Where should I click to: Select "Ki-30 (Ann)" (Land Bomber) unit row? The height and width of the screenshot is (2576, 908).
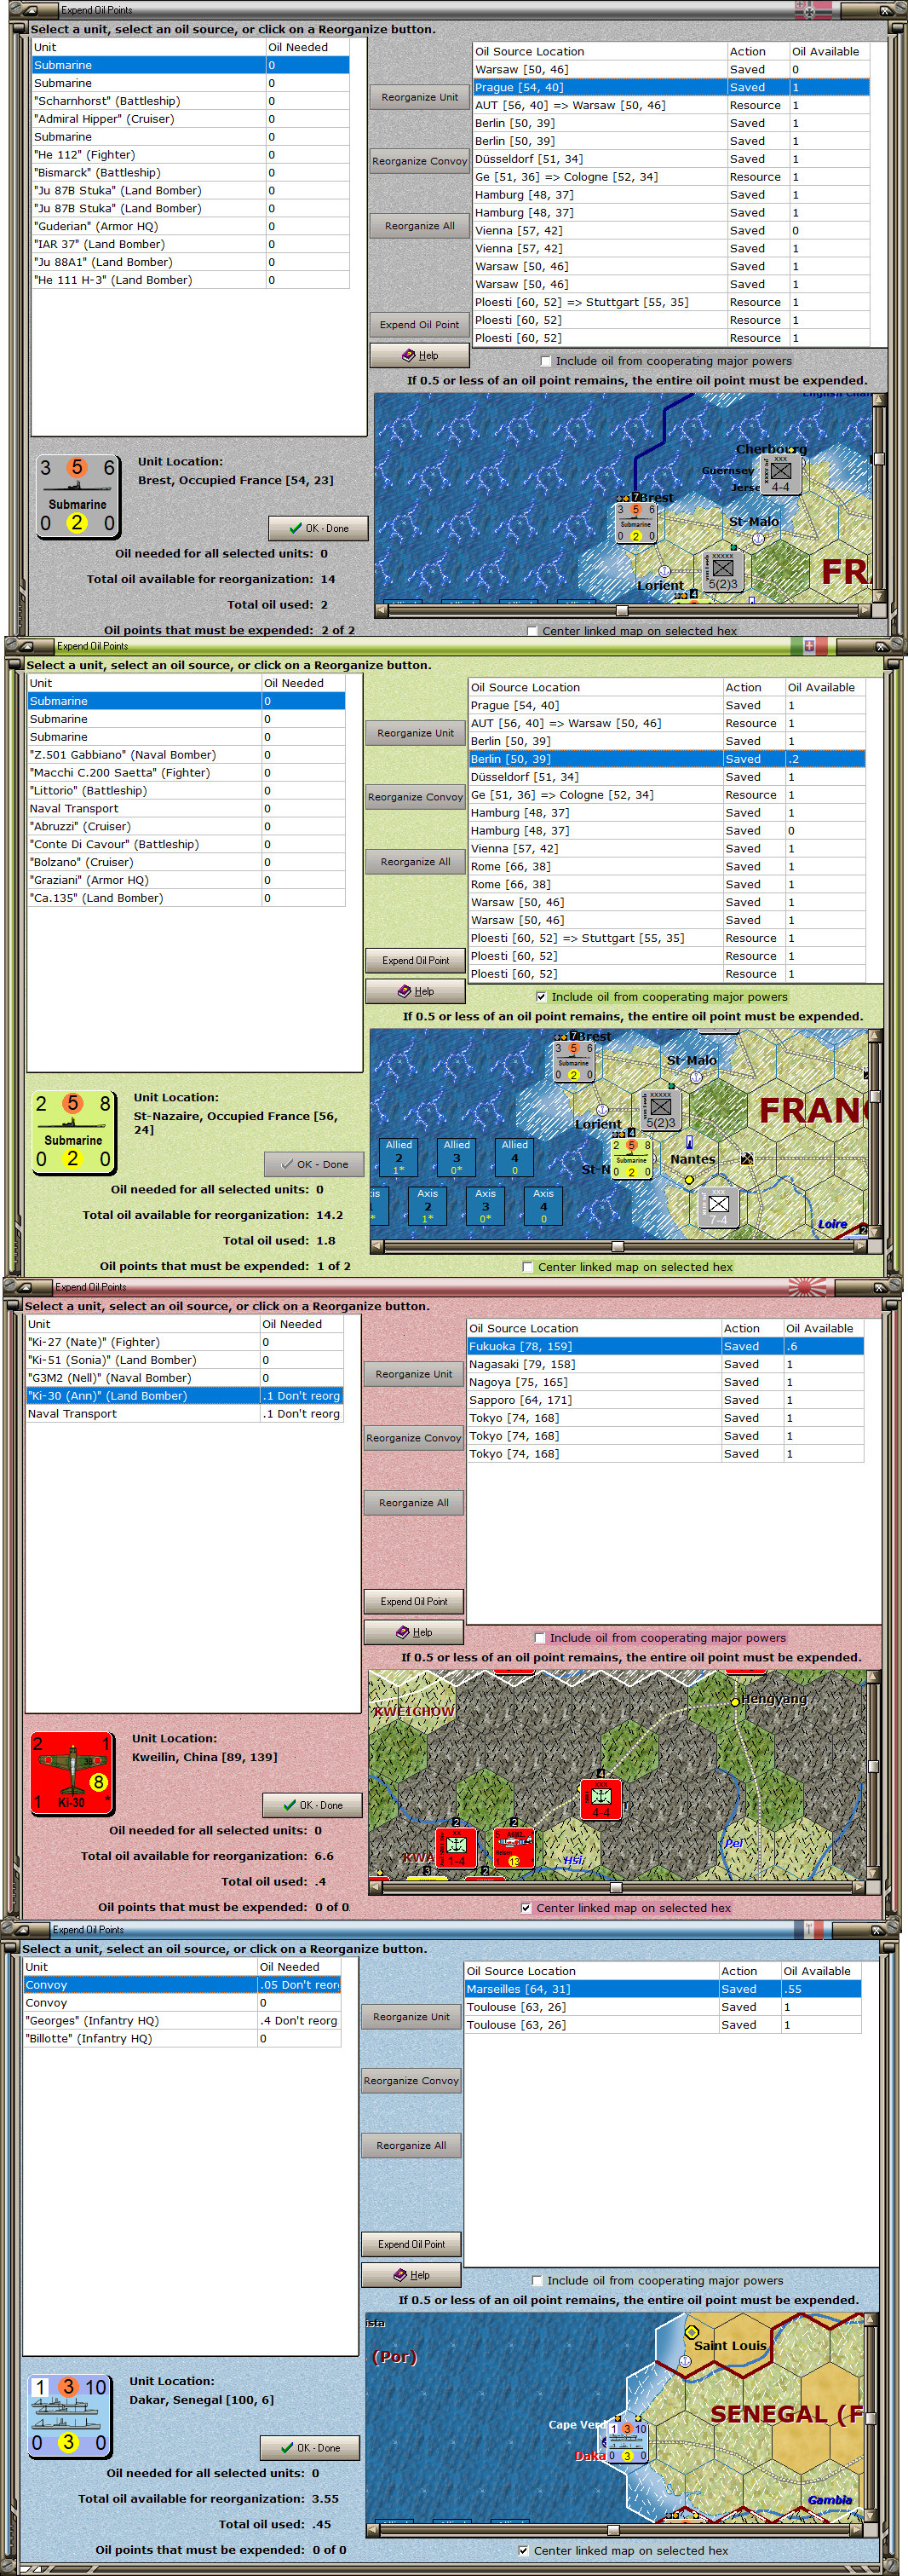coord(185,1396)
